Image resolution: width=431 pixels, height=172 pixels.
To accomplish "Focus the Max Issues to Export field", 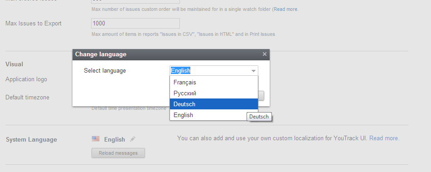I will click(x=136, y=24).
